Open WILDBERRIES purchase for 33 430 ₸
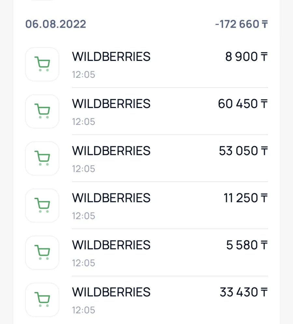 146,300
